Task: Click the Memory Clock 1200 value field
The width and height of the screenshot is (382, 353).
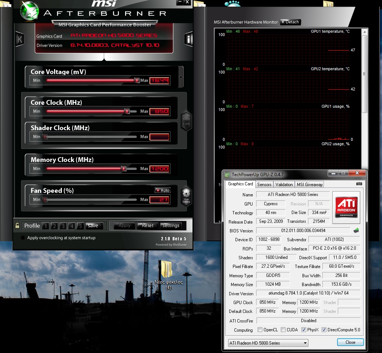Action: [159, 168]
